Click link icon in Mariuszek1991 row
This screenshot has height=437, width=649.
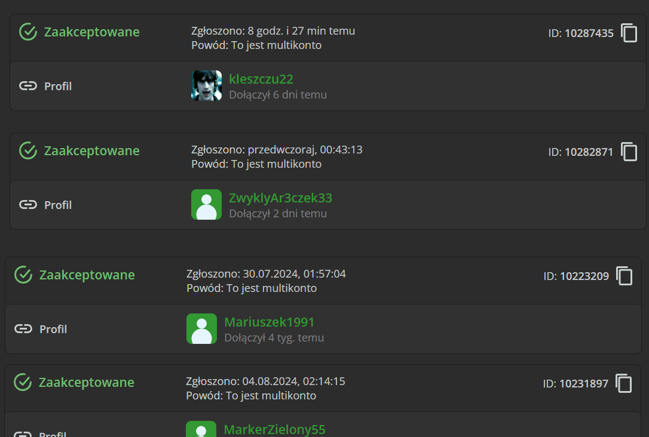23,329
